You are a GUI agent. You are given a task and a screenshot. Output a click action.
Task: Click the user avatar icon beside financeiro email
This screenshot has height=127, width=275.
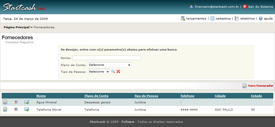click(x=191, y=7)
